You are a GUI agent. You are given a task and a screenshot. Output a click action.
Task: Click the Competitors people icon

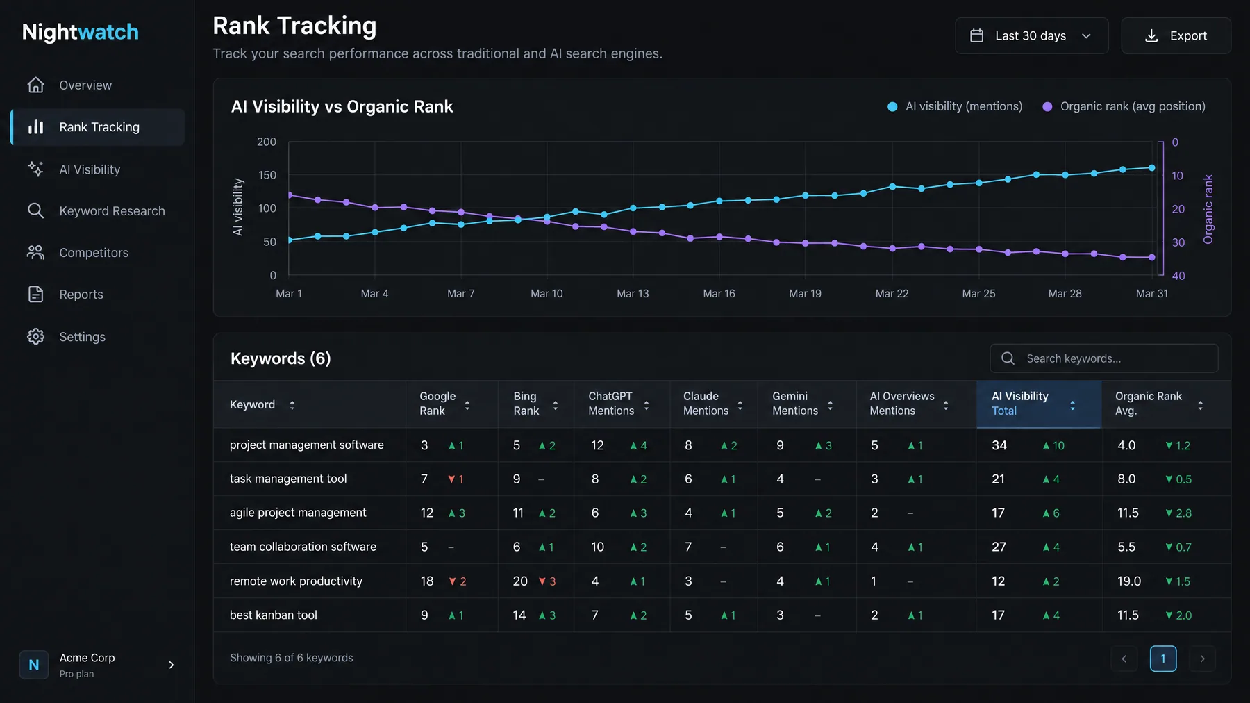35,252
